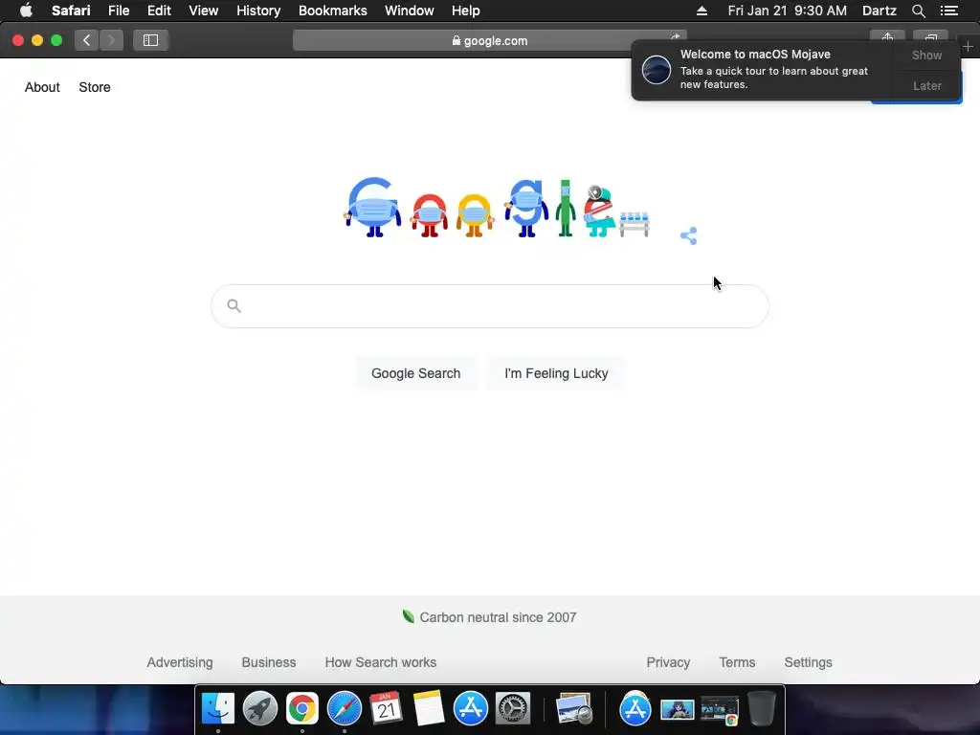Open the Business footer link
The width and height of the screenshot is (980, 735).
pyautogui.click(x=269, y=662)
